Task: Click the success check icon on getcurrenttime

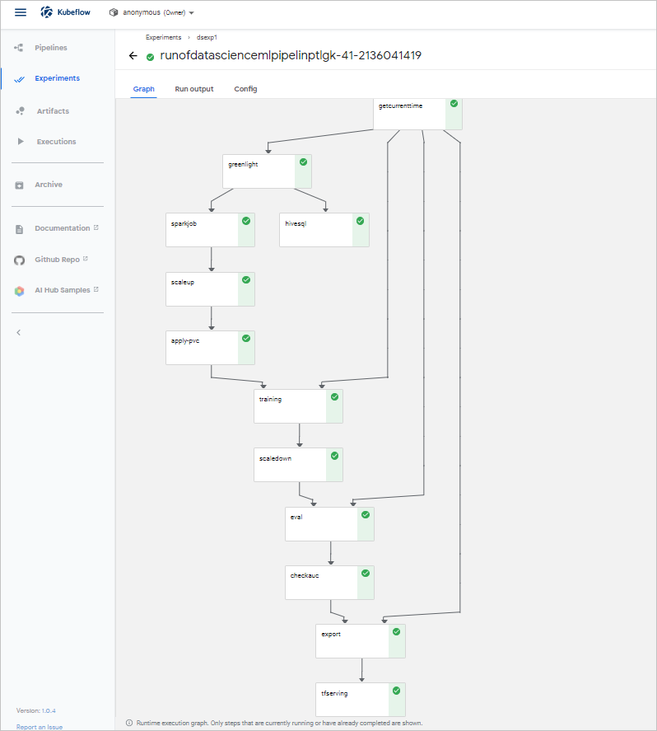Action: tap(452, 104)
